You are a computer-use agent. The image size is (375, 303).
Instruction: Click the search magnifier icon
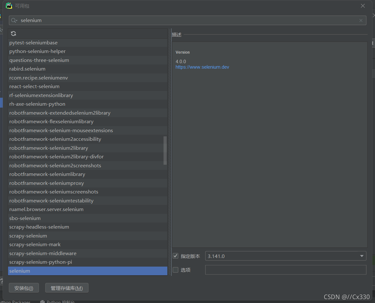click(x=14, y=20)
